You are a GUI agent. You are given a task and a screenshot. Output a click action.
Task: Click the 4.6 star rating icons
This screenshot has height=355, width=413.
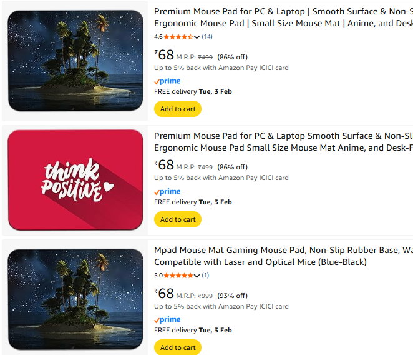tap(178, 37)
